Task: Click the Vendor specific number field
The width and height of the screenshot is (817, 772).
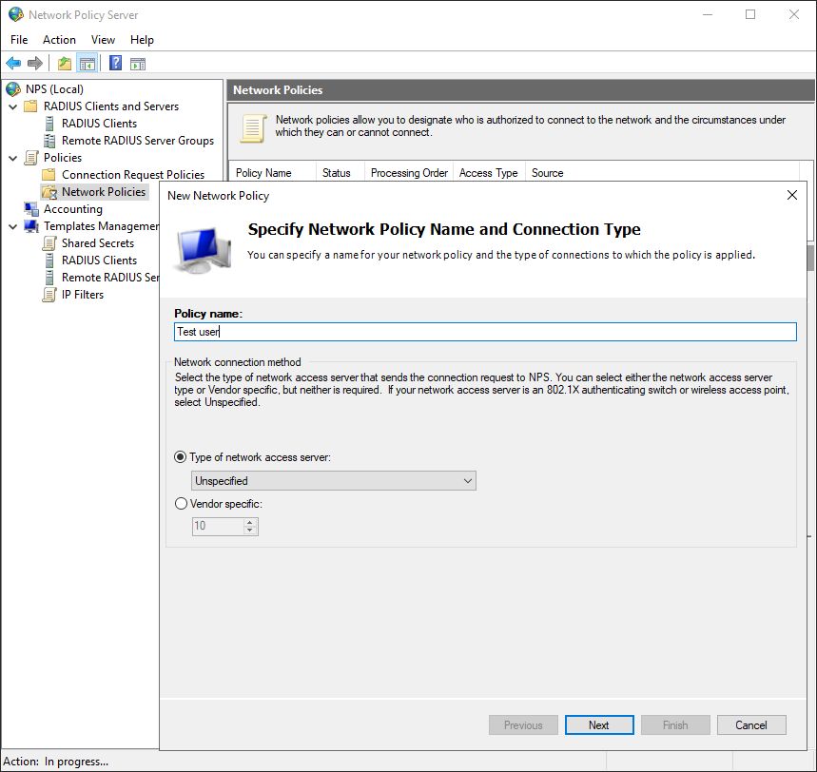Action: coord(218,526)
